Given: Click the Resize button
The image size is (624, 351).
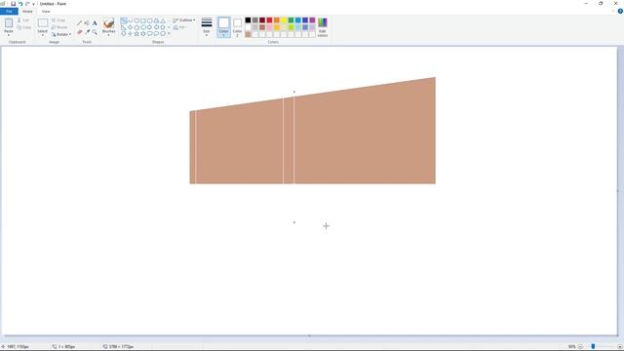Looking at the screenshot, I should point(59,27).
